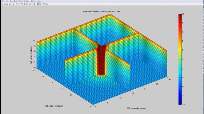The height and width of the screenshot is (114, 204).
Task: Click the dark red central column in plot
Action: [101, 61]
